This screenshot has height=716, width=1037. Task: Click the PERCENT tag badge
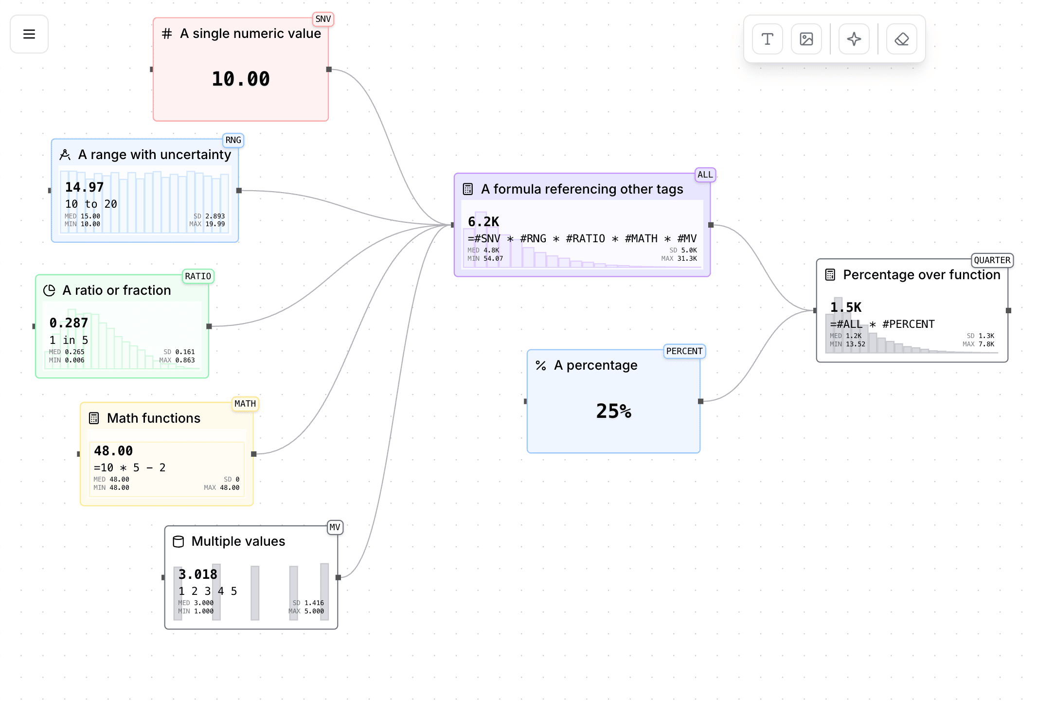point(684,351)
